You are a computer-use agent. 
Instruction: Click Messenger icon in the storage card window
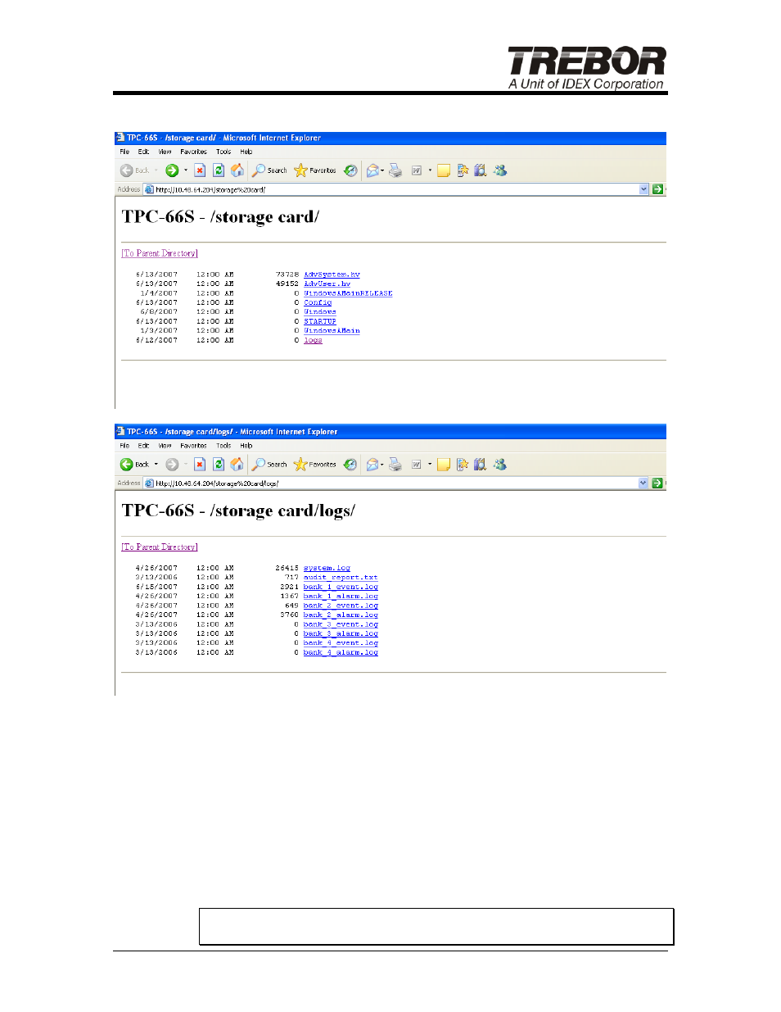(x=500, y=170)
